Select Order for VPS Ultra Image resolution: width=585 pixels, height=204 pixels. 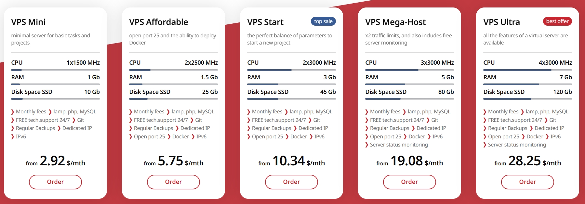click(527, 182)
